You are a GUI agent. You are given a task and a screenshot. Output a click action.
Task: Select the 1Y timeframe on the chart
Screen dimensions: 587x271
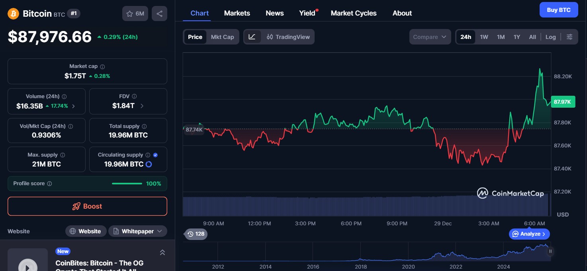[517, 37]
